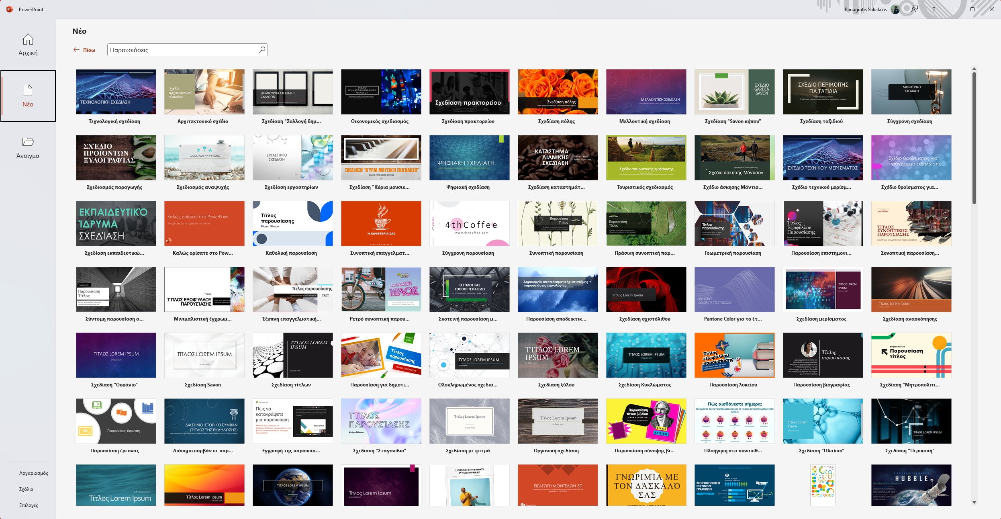Viewport: 1001px width, 519px height.
Task: Choose the Σχεδίαση Savon template
Action: pyautogui.click(x=204, y=355)
